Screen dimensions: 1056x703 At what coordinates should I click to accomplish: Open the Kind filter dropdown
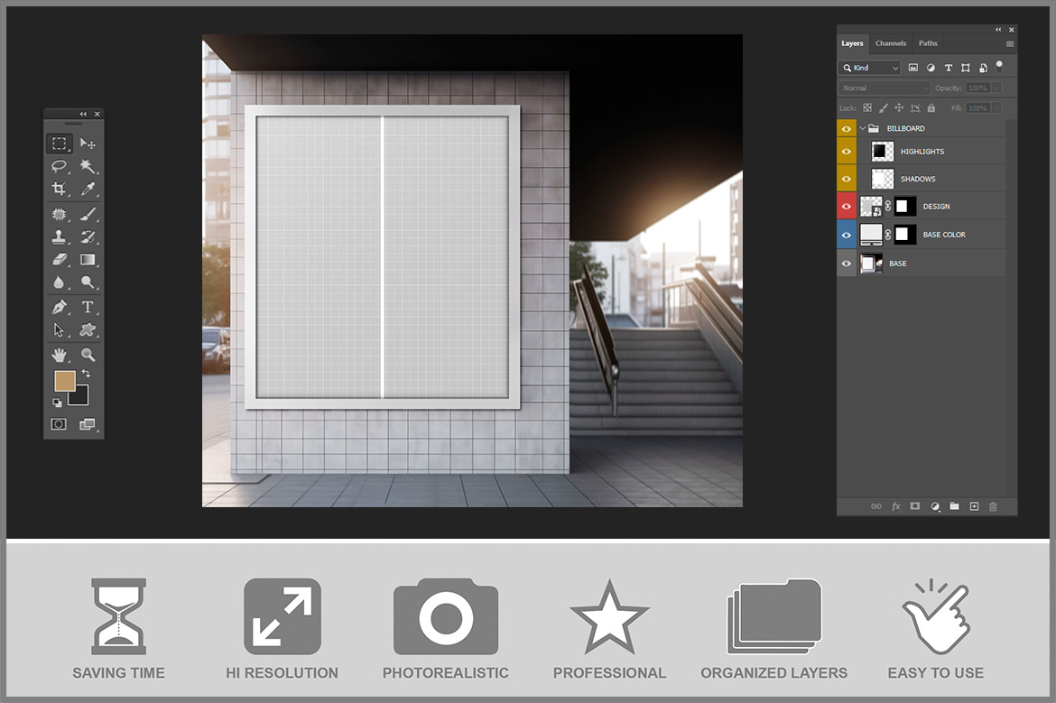click(x=870, y=68)
